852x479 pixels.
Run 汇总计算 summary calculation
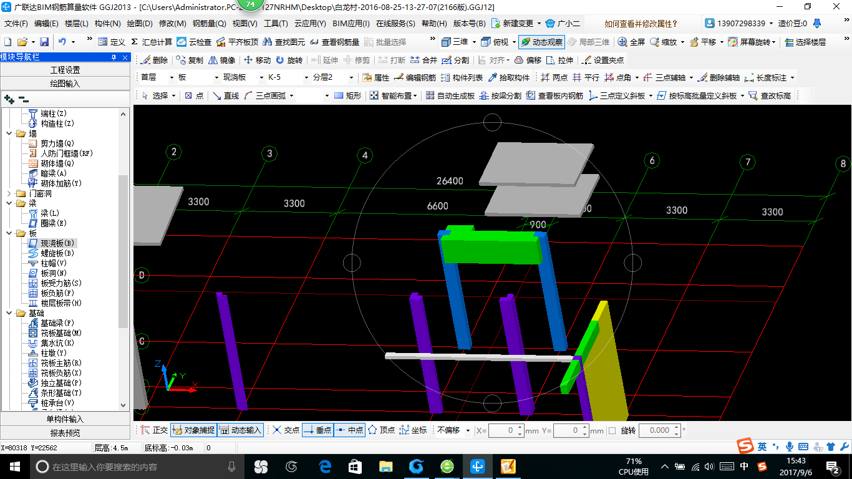152,42
